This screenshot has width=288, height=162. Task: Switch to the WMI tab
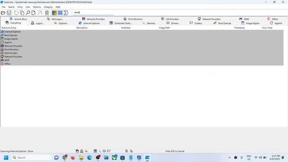click(x=244, y=19)
